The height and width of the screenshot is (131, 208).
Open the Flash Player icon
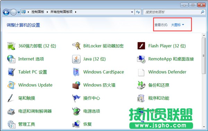pos(141,46)
